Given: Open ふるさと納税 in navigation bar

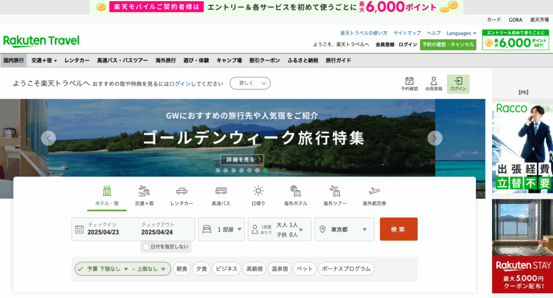Looking at the screenshot, I should pyautogui.click(x=303, y=60).
